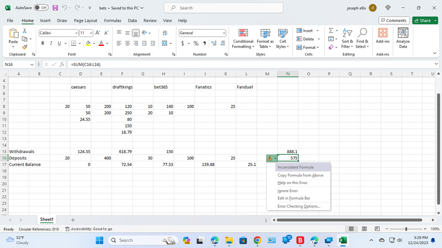Apply the red font color
This screenshot has width=442, height=248.
[101, 43]
